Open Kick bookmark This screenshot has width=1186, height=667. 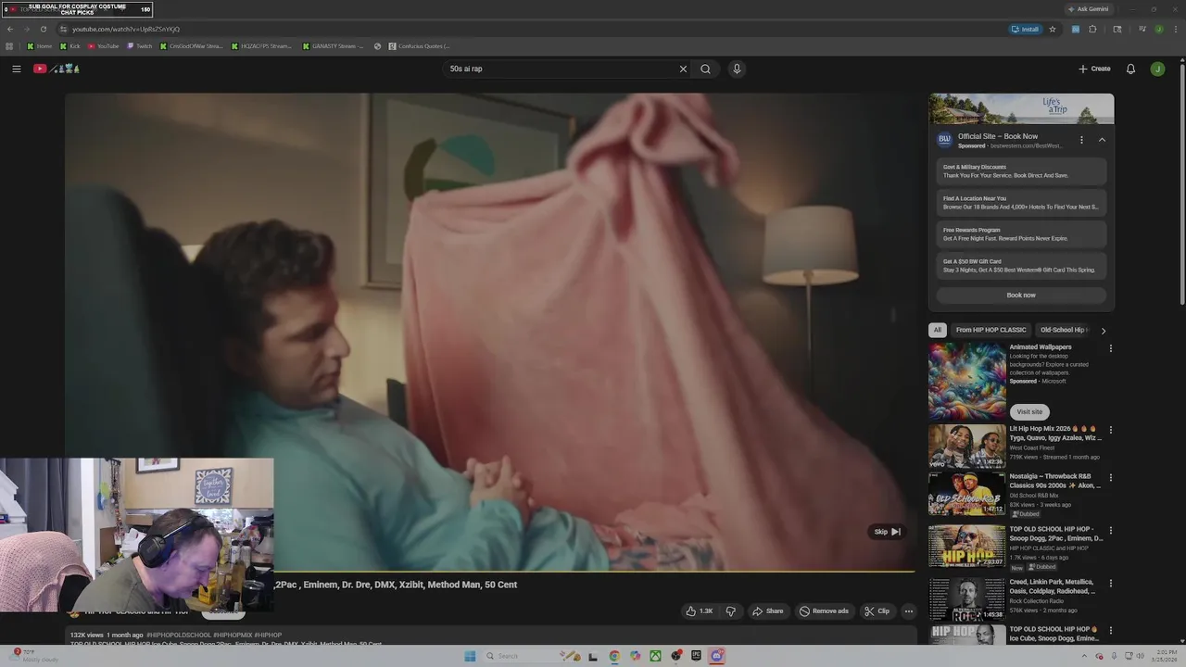tap(70, 45)
